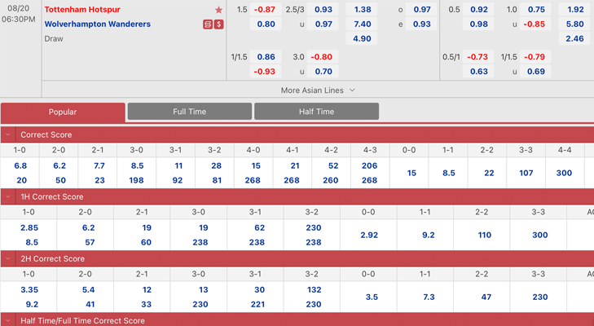Pick Correct Score 0-0 odds 15
The image size is (594, 326).
[x=411, y=173]
